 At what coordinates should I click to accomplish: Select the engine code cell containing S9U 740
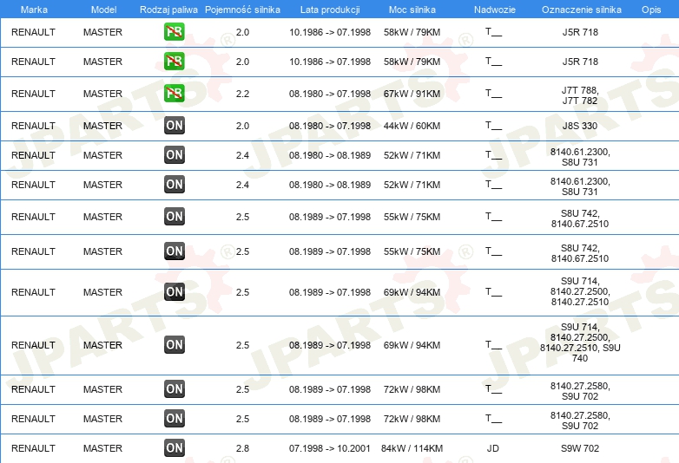click(580, 342)
